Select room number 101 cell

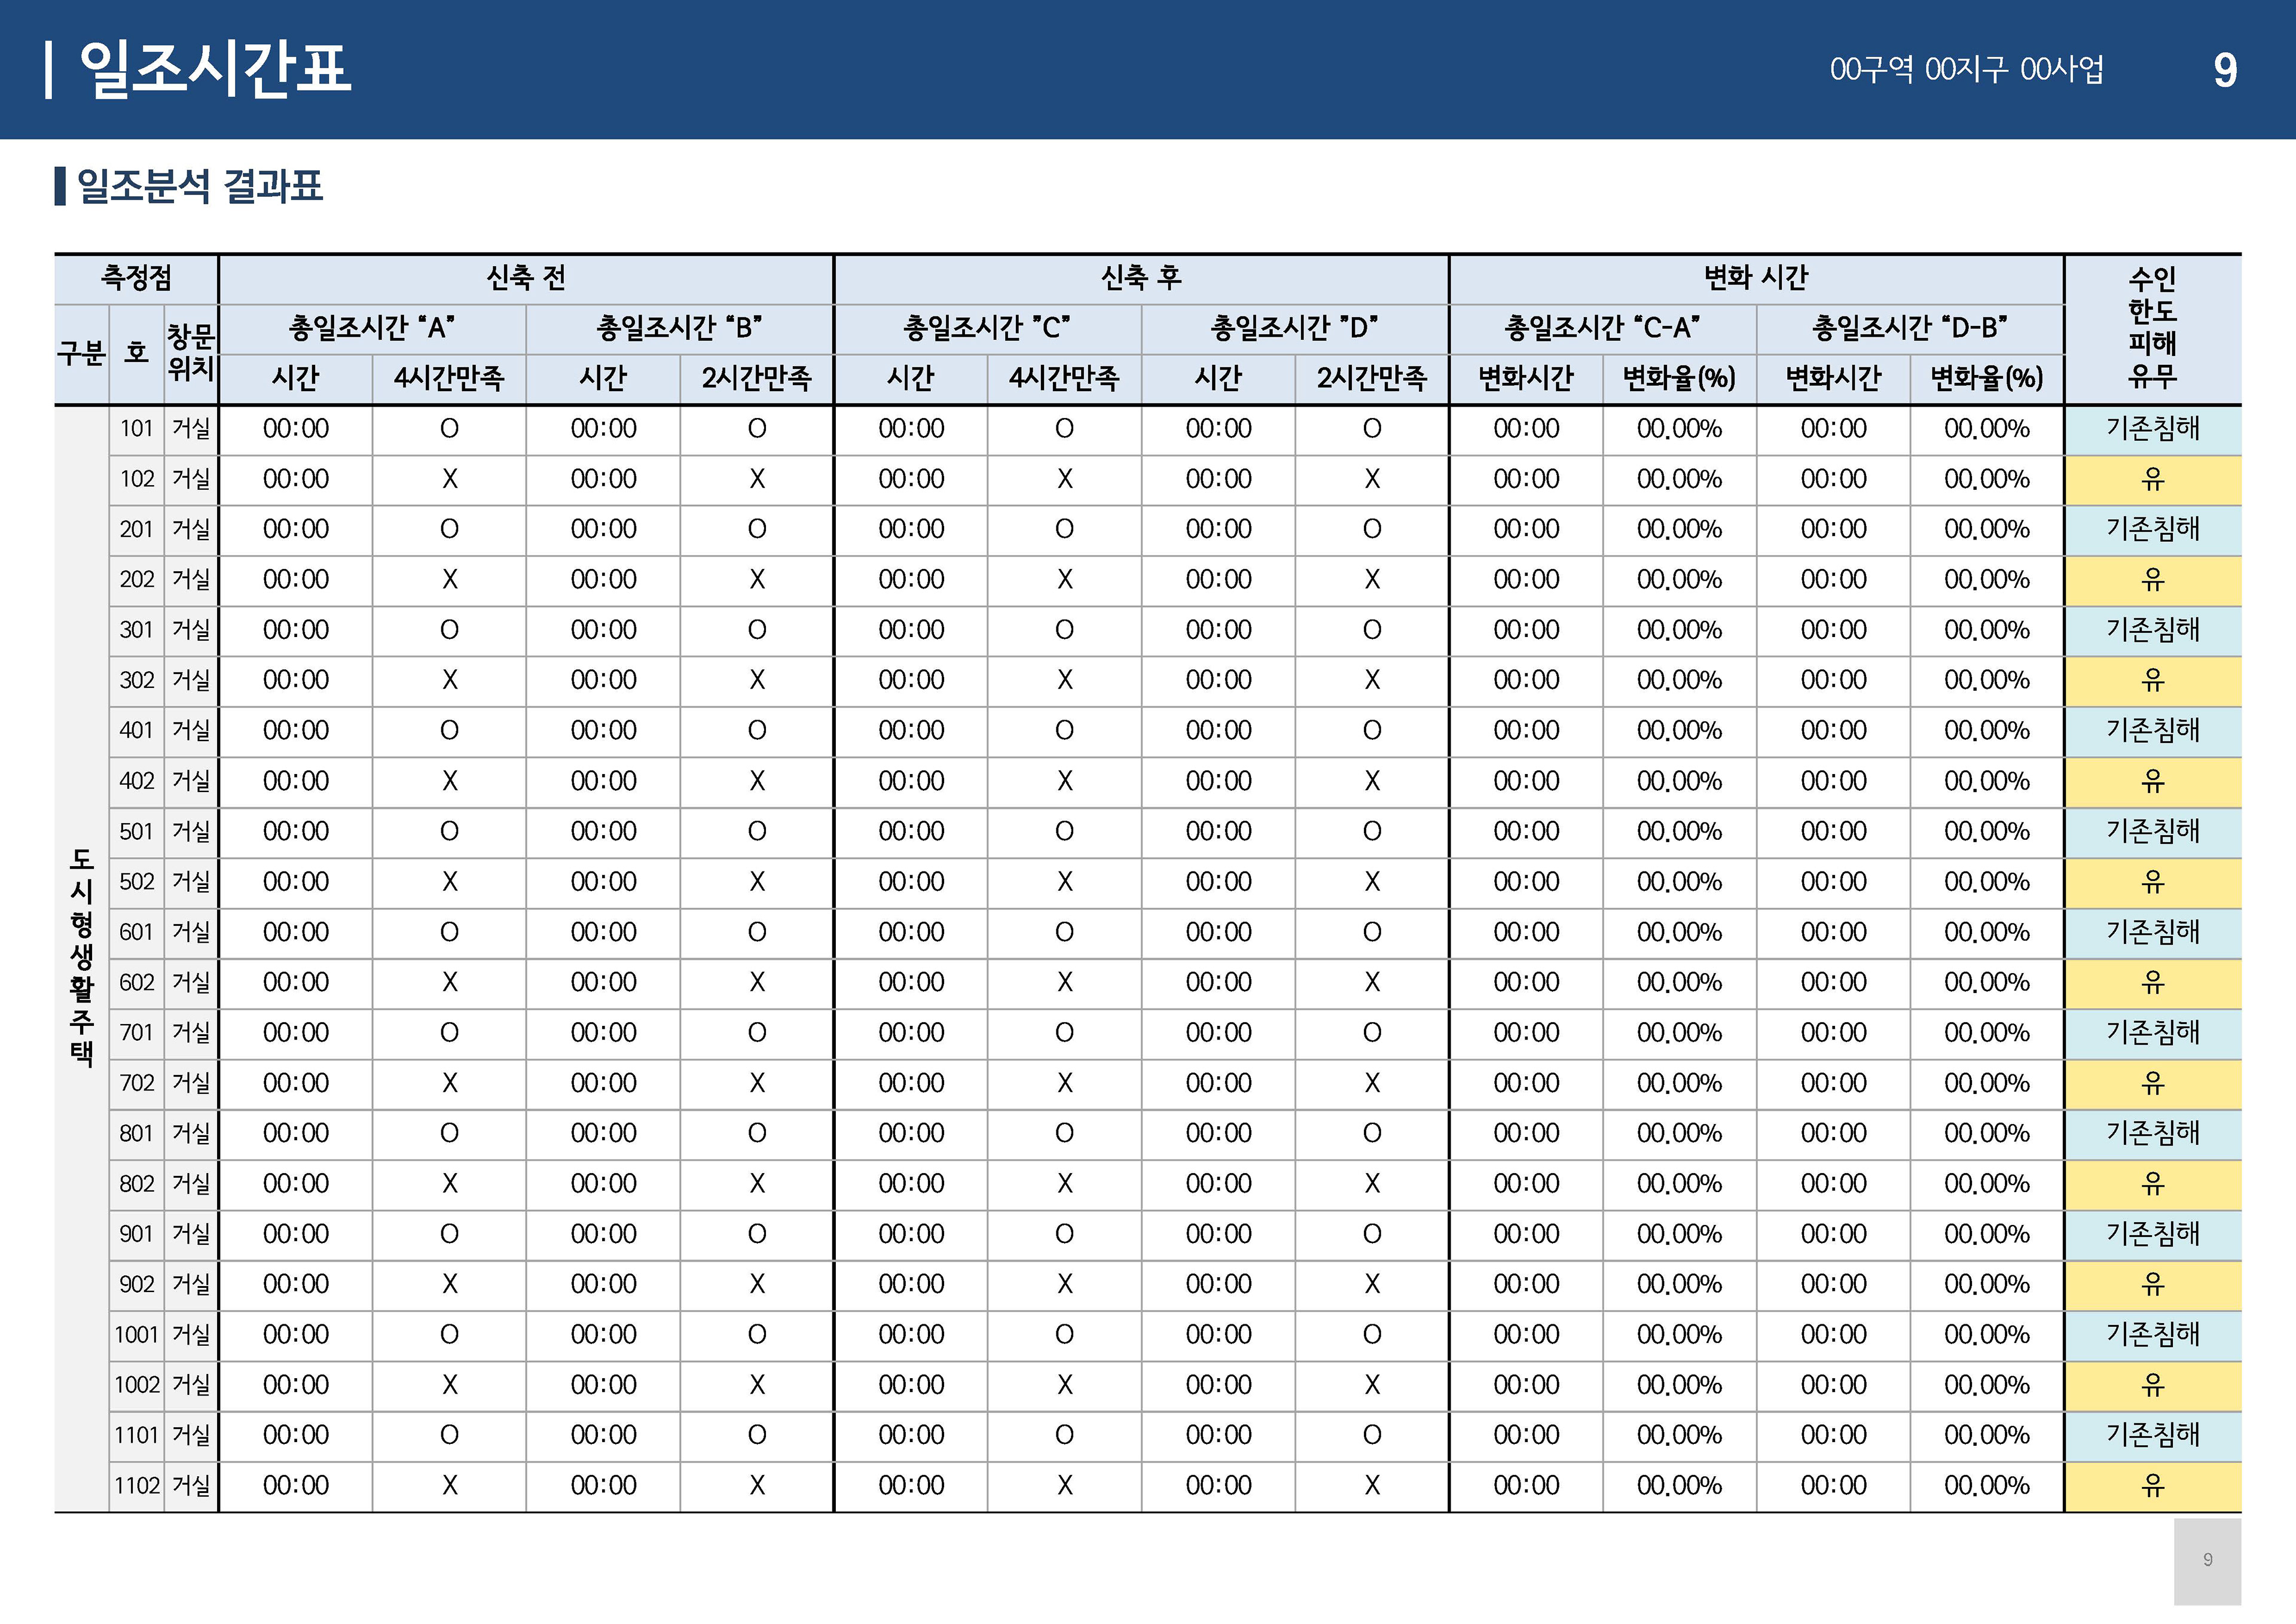[x=136, y=429]
